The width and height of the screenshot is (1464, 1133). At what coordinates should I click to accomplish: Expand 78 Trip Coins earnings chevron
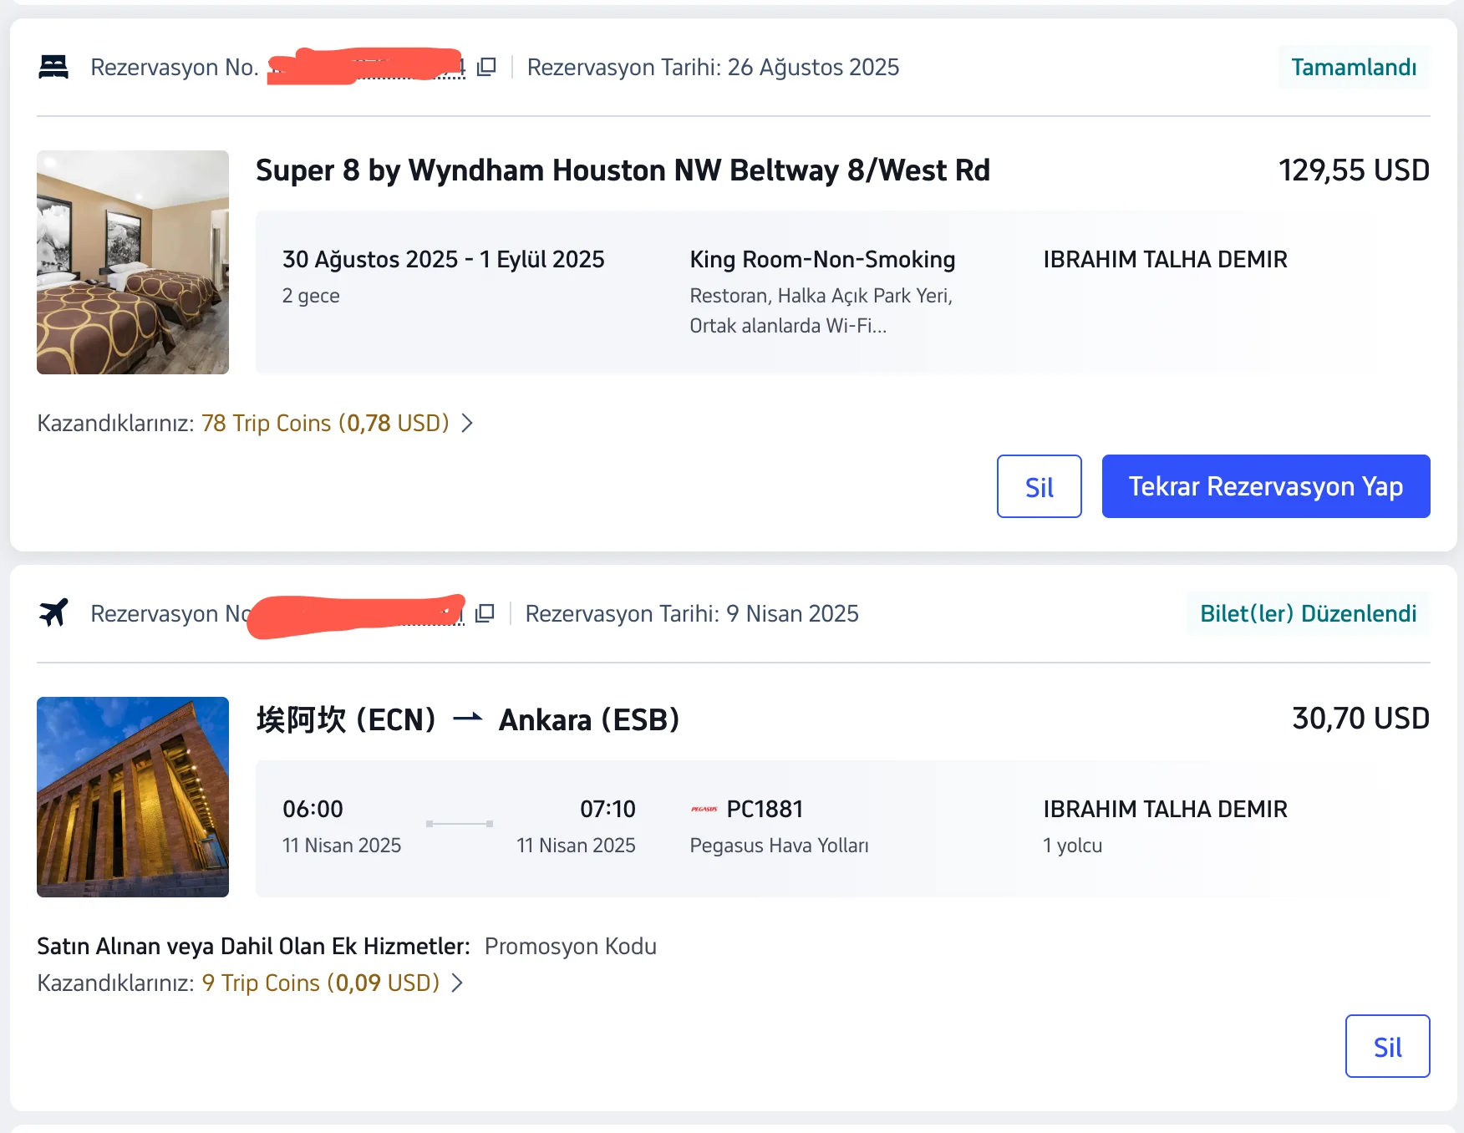468,423
